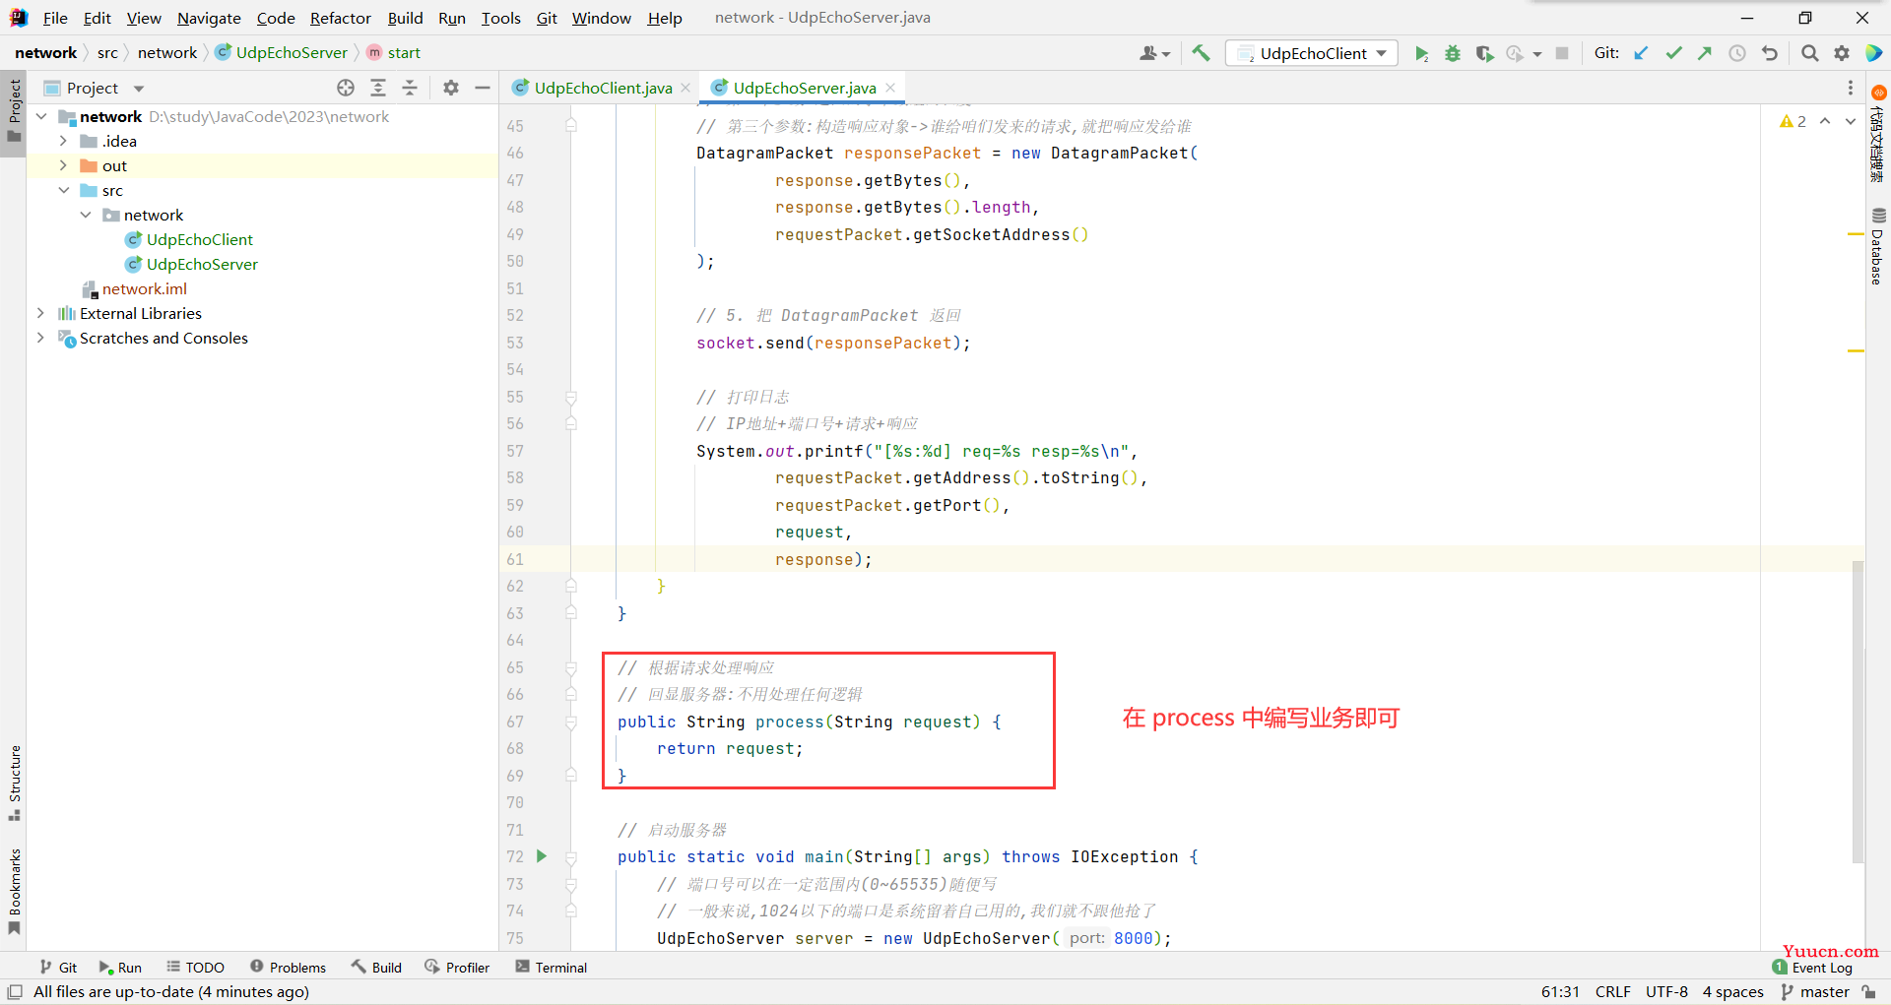Image resolution: width=1891 pixels, height=1005 pixels.
Task: Expand the .idea folder
Action: pyautogui.click(x=63, y=141)
